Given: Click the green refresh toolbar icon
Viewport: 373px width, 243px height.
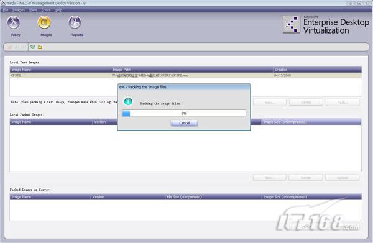Looking at the screenshot, I should 33,47.
